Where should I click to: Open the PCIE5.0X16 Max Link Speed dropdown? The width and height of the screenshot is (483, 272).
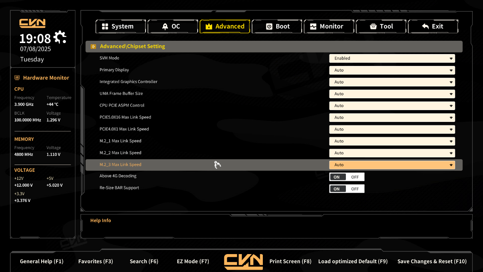tap(392, 117)
